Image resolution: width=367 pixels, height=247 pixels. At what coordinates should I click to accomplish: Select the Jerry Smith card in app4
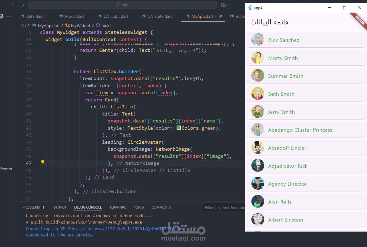pos(306,112)
